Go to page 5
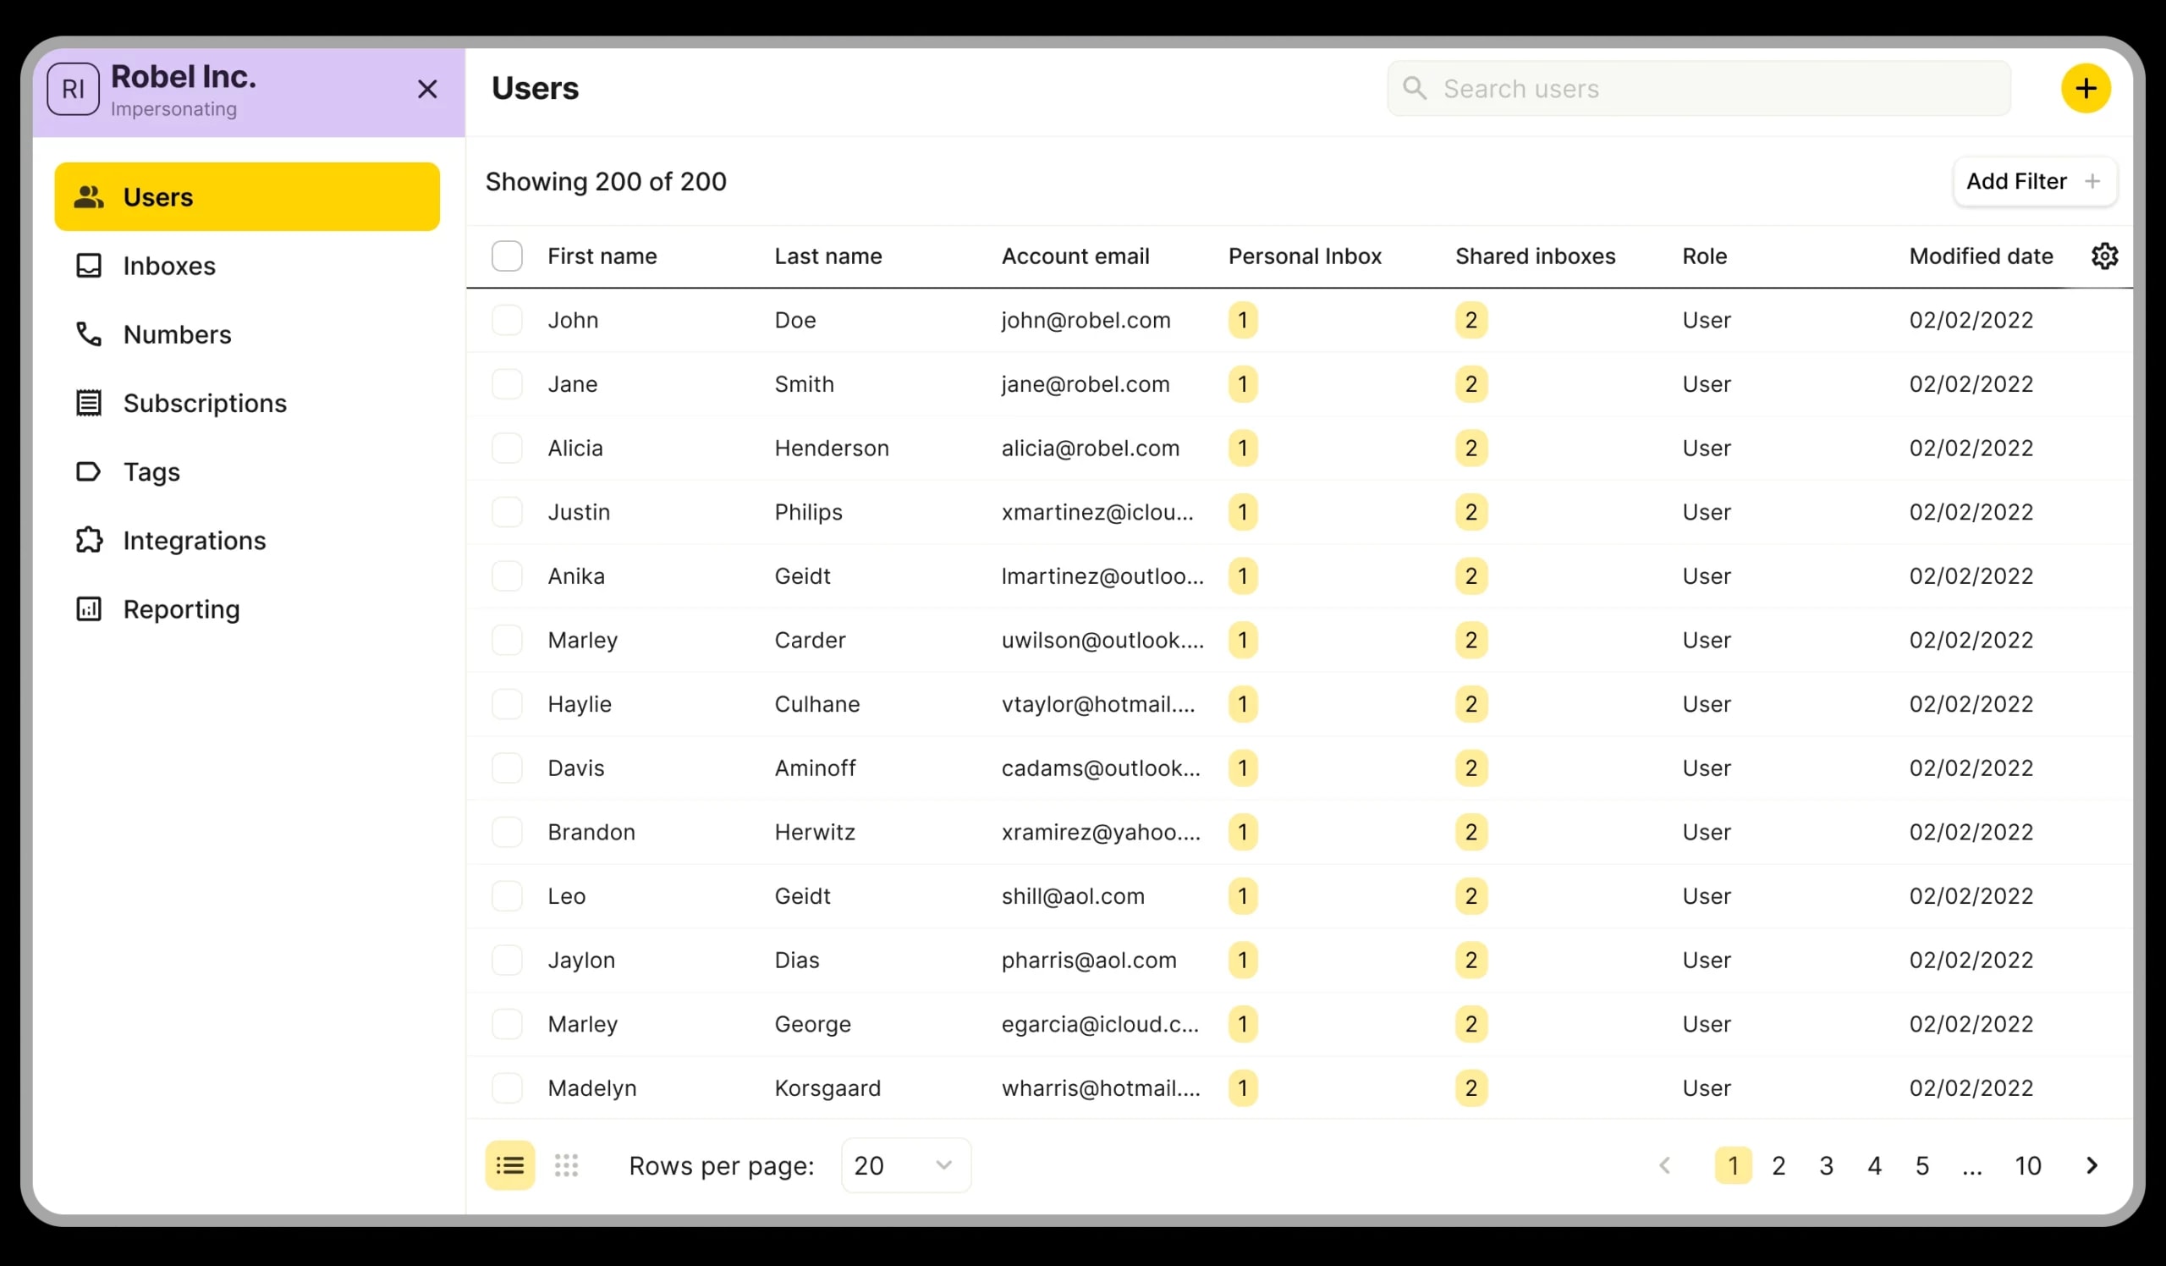The width and height of the screenshot is (2166, 1266). click(1923, 1165)
